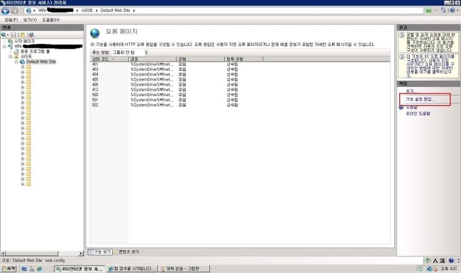Click the second quick launch icon in the taskbar

[x=32, y=269]
